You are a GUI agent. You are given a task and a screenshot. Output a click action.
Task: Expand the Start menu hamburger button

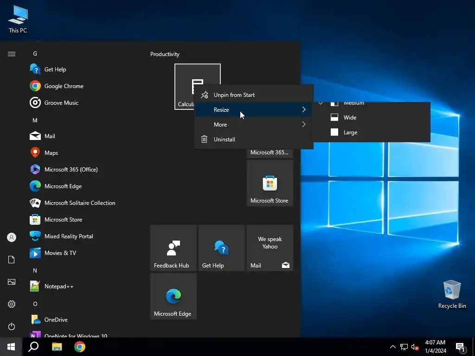tap(12, 54)
